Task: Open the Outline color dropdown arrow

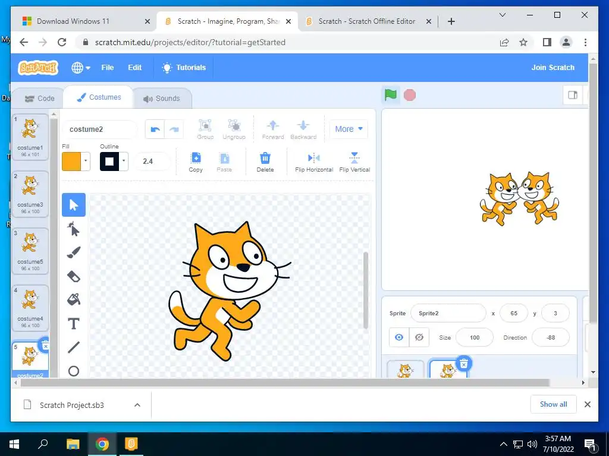Action: [124, 161]
